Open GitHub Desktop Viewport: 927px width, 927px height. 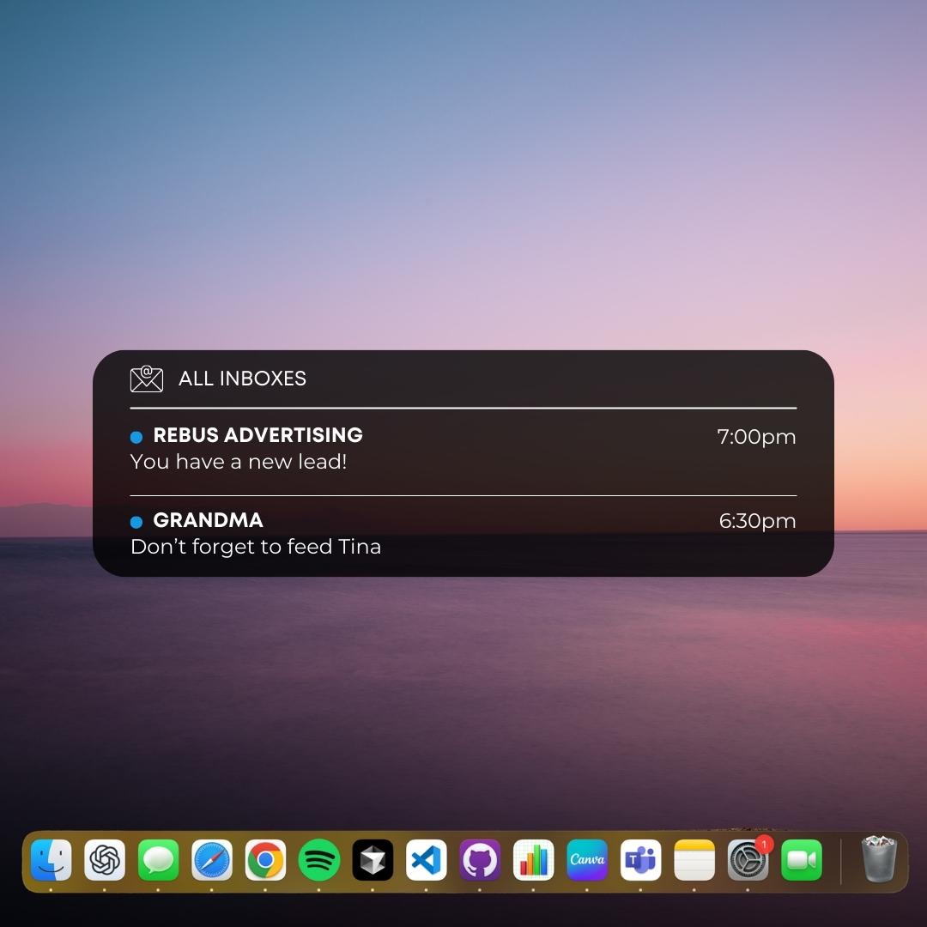tap(480, 860)
